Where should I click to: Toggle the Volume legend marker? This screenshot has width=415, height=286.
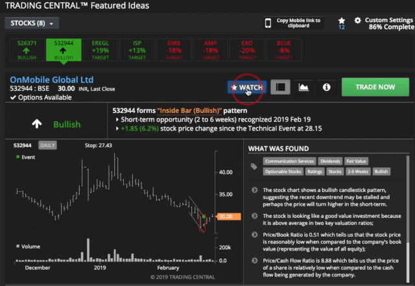18,246
